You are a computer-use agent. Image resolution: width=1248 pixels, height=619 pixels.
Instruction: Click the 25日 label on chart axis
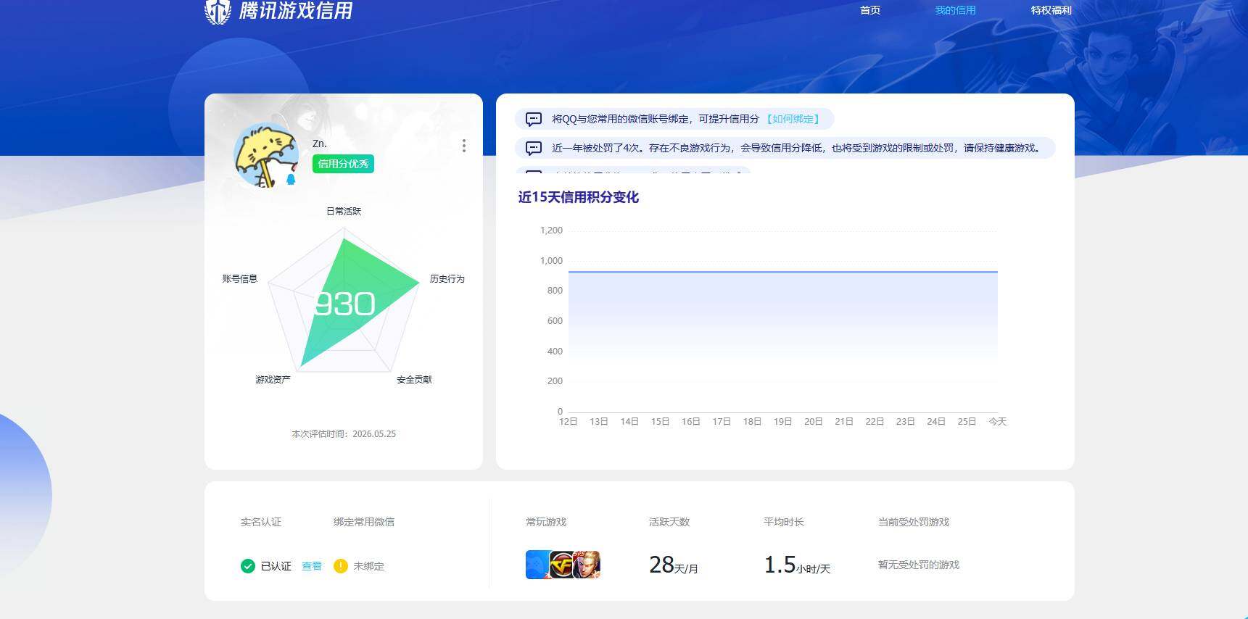click(967, 422)
